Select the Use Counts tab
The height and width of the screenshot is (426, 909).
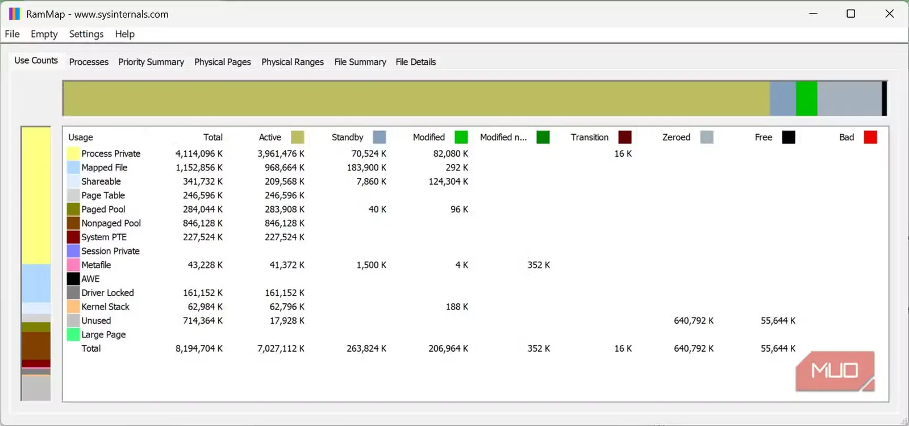(36, 60)
